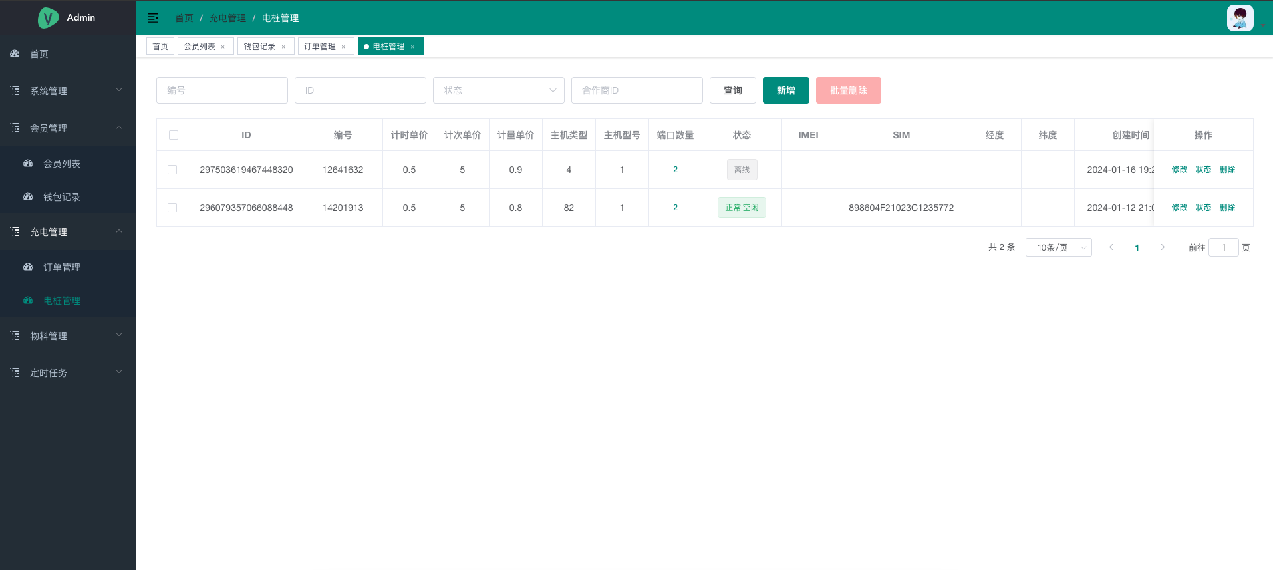Toggle the select-all checkbox in table header
The height and width of the screenshot is (570, 1273).
[174, 135]
